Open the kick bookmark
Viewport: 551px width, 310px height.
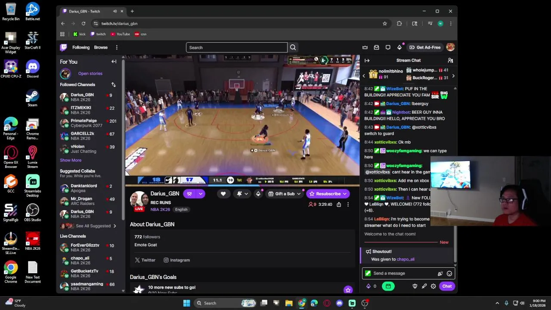(x=79, y=34)
